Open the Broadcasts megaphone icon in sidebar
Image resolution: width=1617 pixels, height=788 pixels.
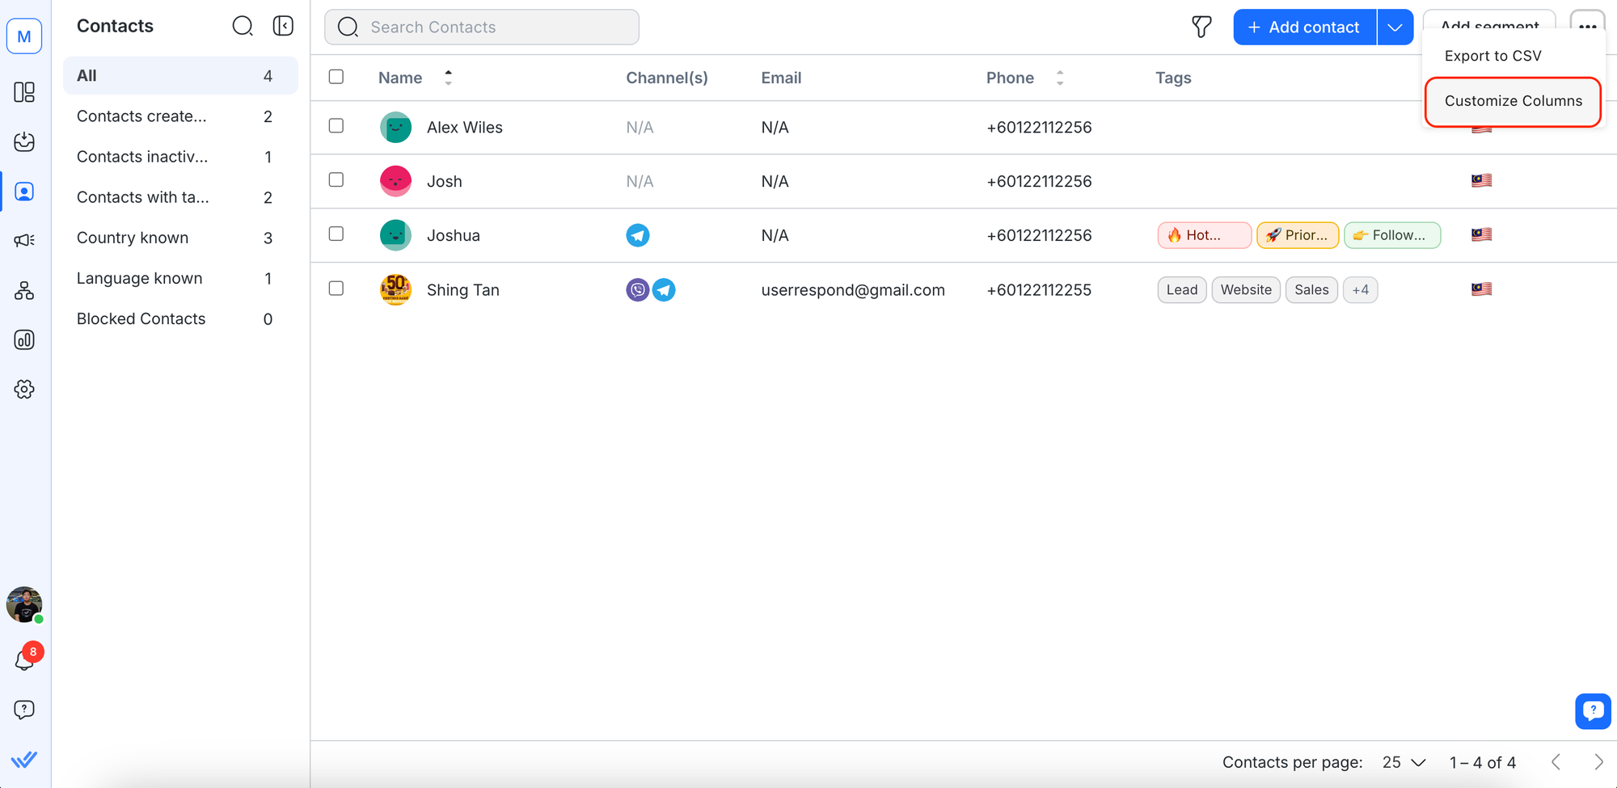click(24, 240)
